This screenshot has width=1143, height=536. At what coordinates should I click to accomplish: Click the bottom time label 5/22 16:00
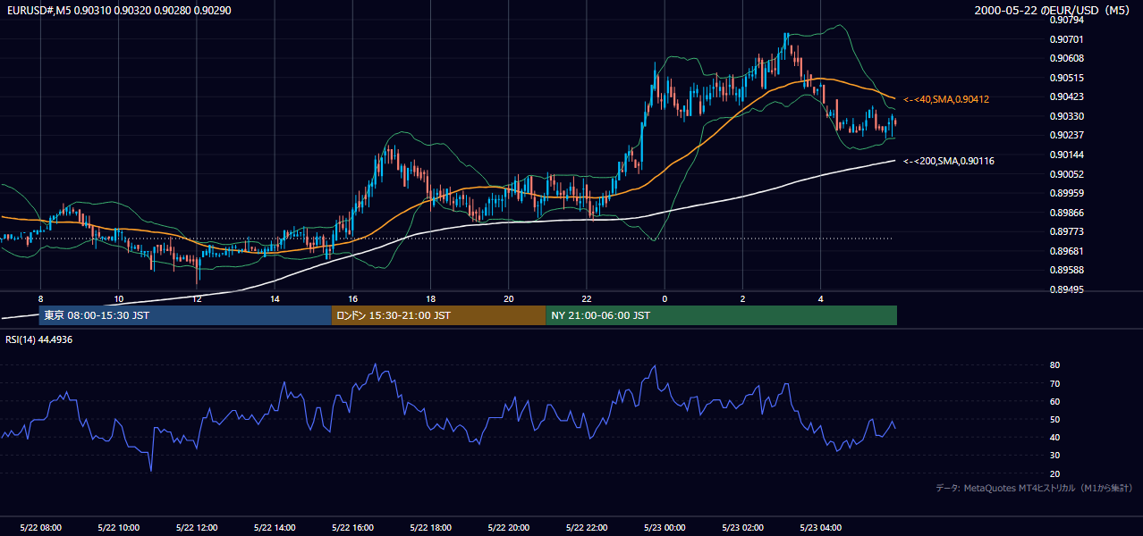[x=352, y=528]
